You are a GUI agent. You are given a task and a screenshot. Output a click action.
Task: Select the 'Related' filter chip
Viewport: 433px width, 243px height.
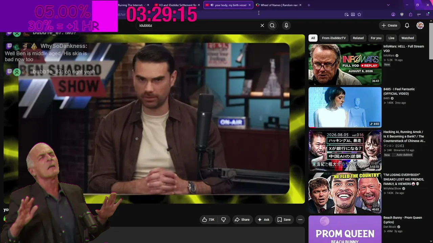358,38
